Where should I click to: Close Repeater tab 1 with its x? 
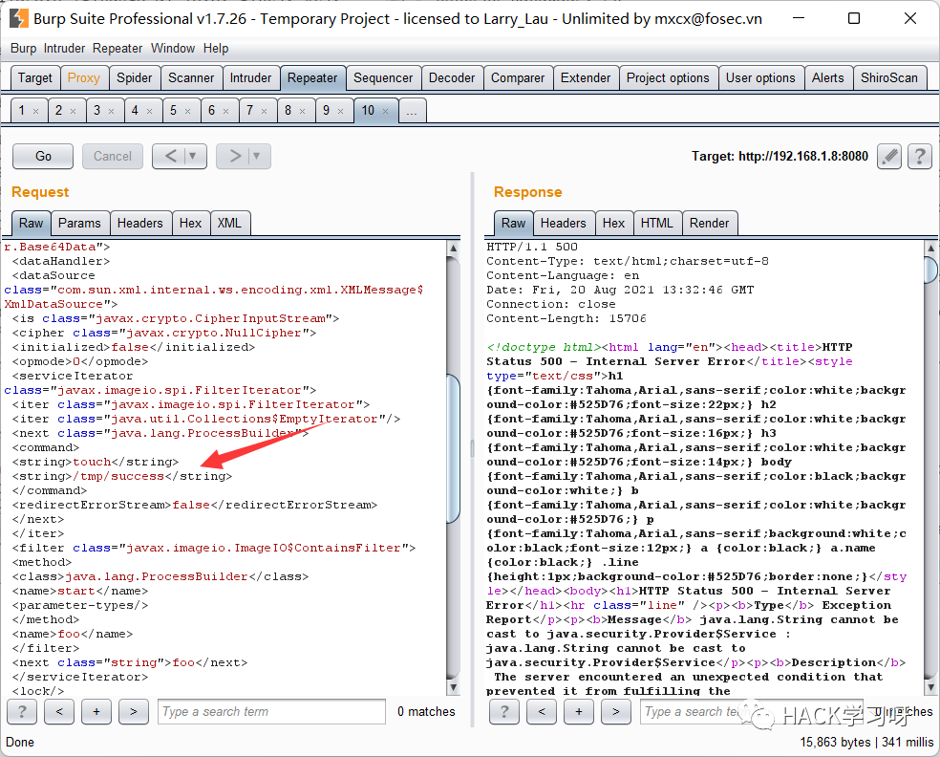tap(36, 111)
